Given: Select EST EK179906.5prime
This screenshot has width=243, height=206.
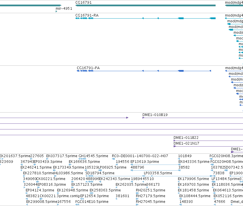Looking at the screenshot, I should [193, 179].
